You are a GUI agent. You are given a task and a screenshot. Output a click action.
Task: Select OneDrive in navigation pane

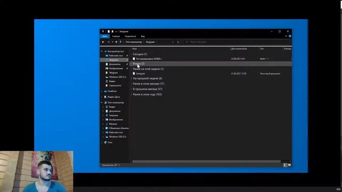pos(112,91)
